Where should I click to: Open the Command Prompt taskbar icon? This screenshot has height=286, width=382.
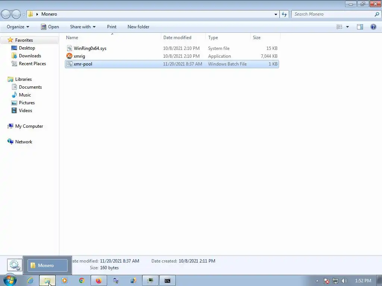point(167,281)
